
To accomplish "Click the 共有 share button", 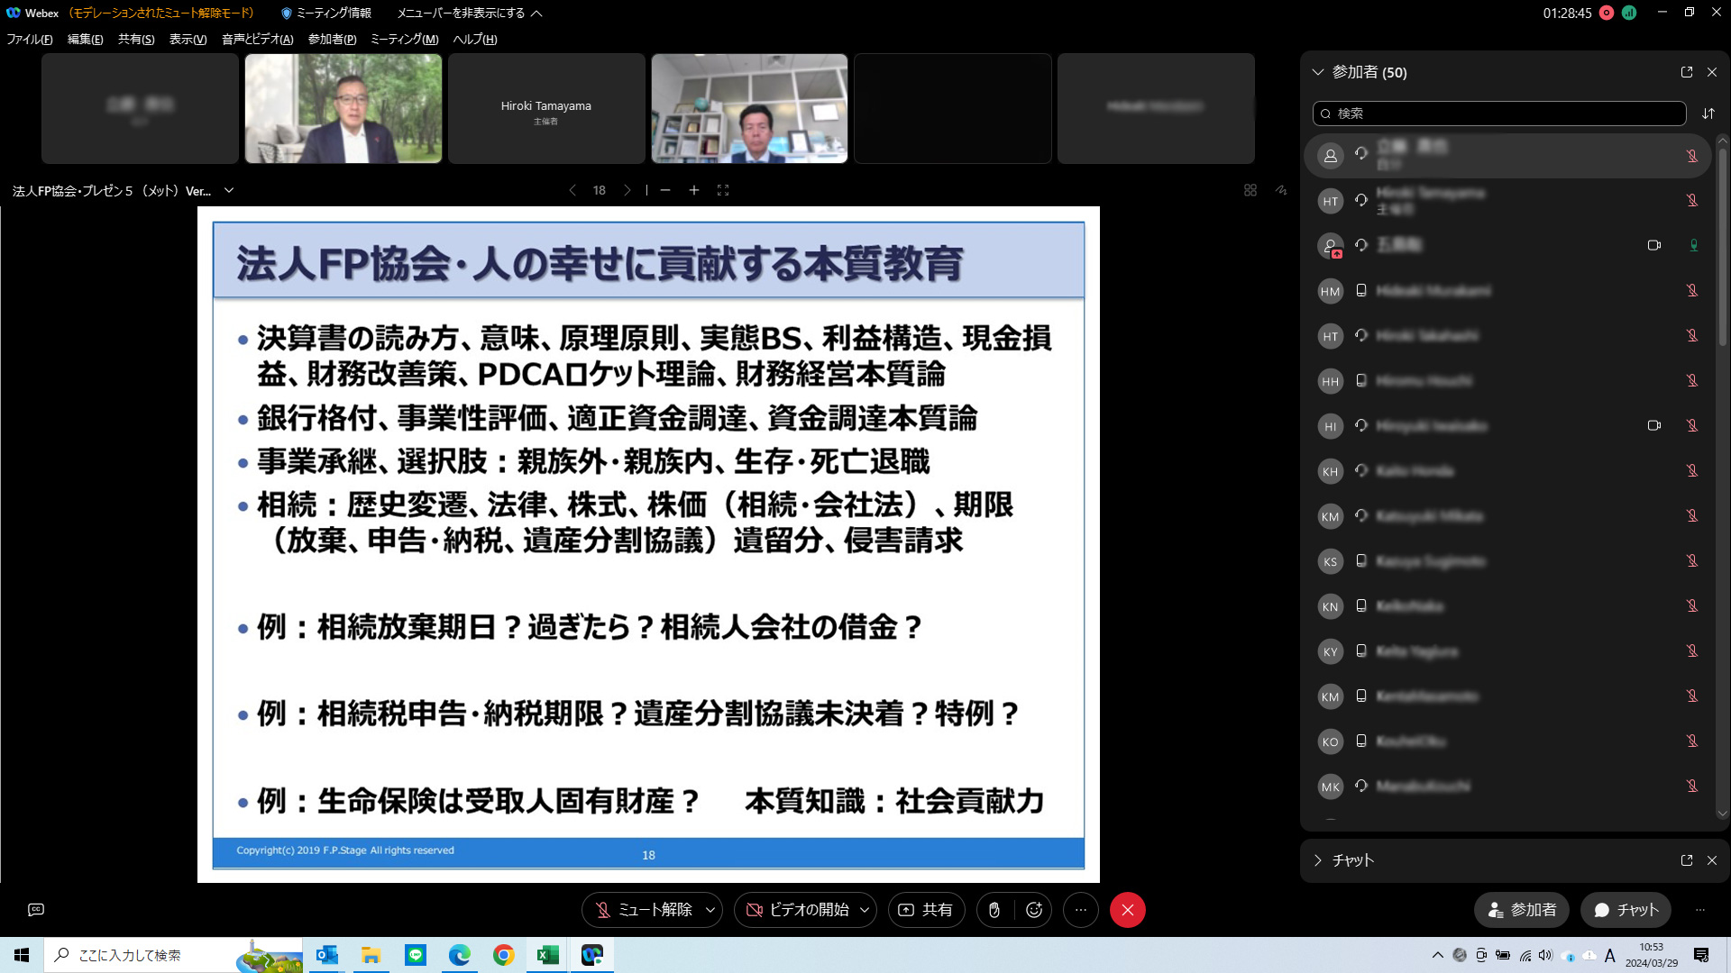I will point(926,910).
